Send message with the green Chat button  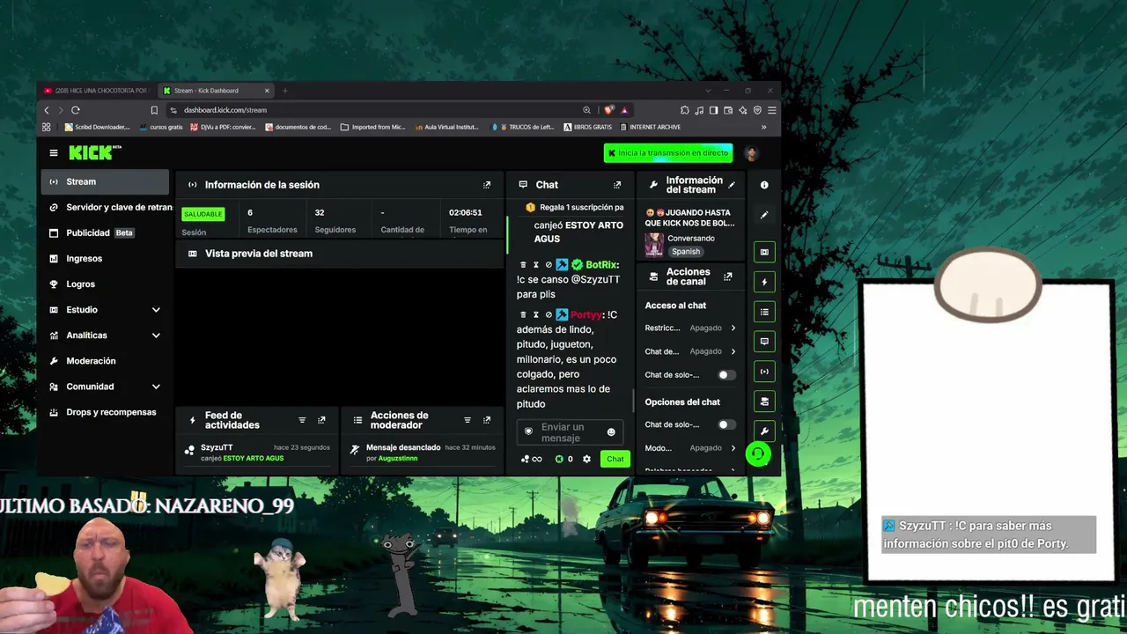(x=615, y=459)
